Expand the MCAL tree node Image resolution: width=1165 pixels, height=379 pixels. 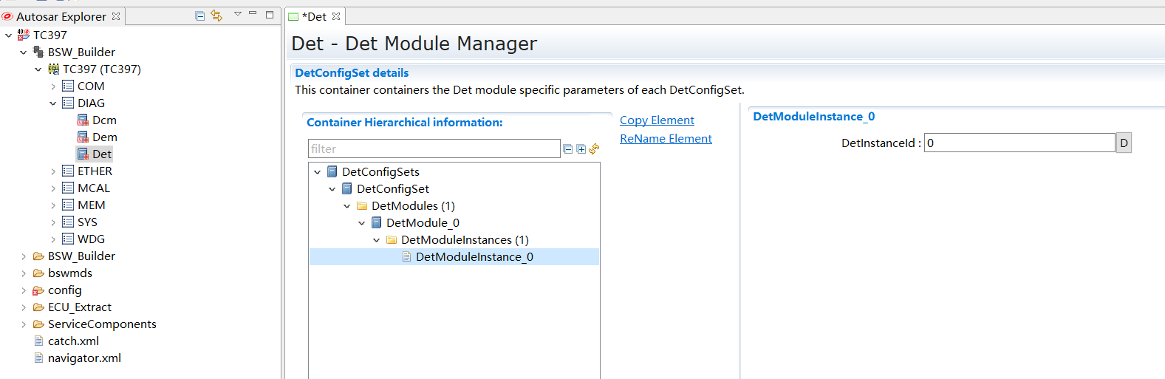[x=53, y=188]
